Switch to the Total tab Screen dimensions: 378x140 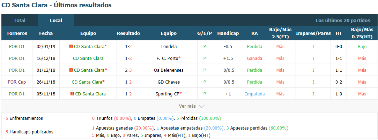tap(20, 21)
